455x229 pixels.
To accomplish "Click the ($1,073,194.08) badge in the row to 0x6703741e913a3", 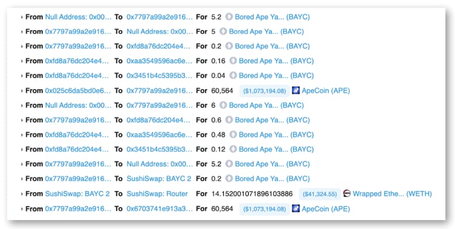I will click(x=264, y=209).
